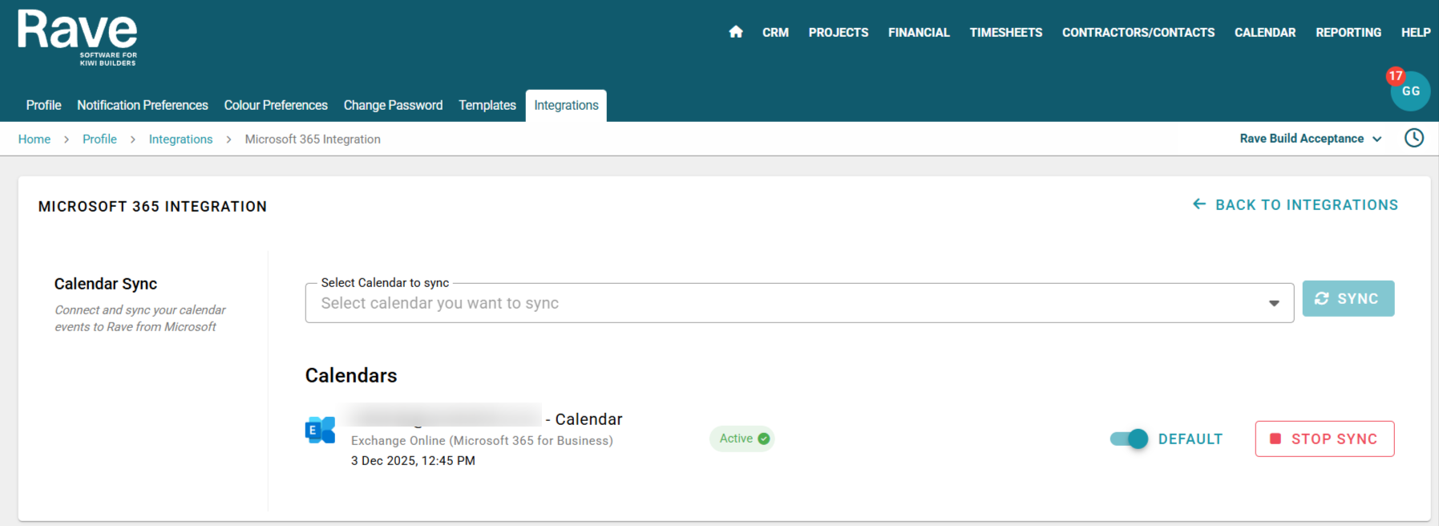Switch to the Templates tab
Screen dimensions: 1439x526
click(487, 105)
